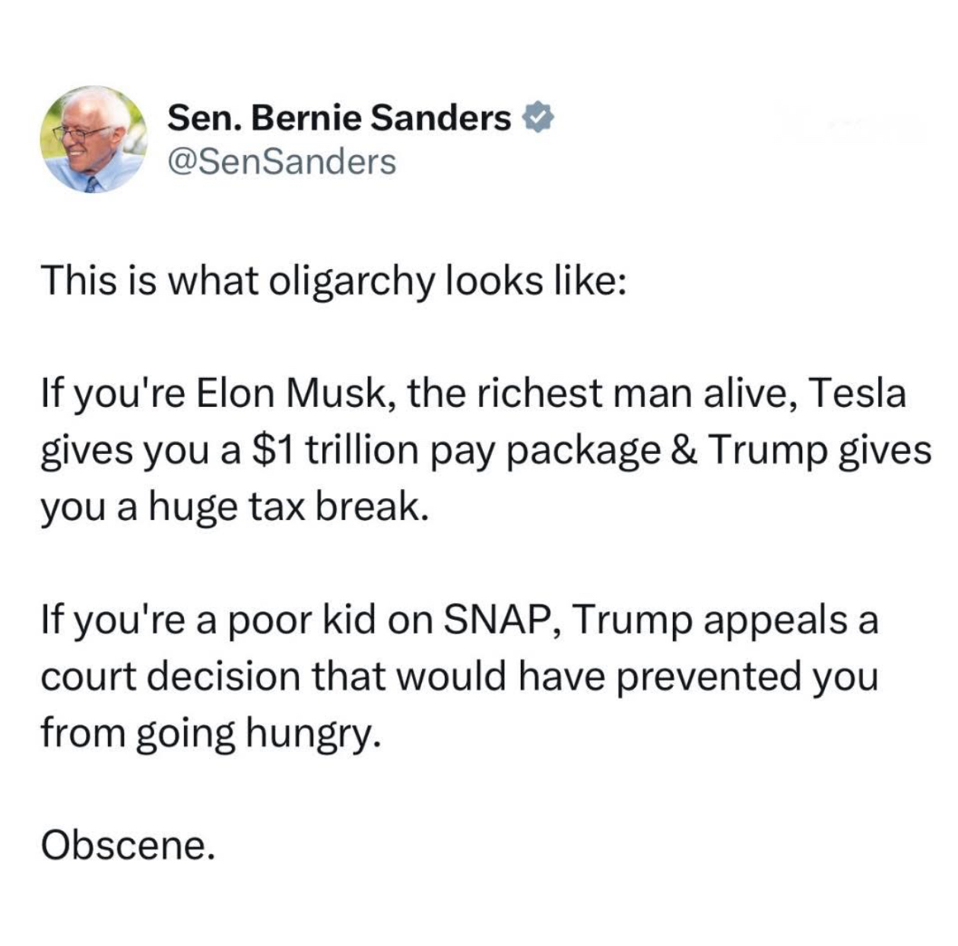Screen dimensions: 958x946
Task: Click the @SenSanders handle
Action: coord(281,161)
